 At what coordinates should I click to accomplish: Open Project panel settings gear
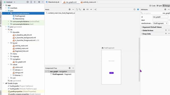39,2
